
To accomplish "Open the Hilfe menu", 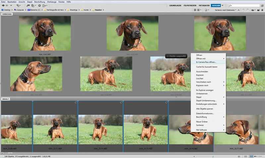I will tap(69, 2).
